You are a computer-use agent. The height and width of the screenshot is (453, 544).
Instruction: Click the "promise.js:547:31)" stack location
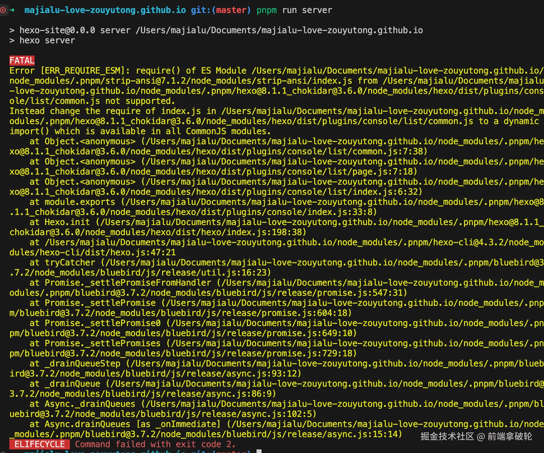click(x=362, y=293)
